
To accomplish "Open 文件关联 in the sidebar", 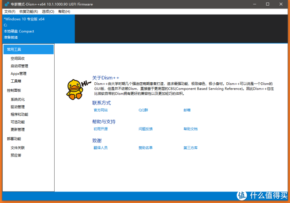I will click(x=17, y=148).
